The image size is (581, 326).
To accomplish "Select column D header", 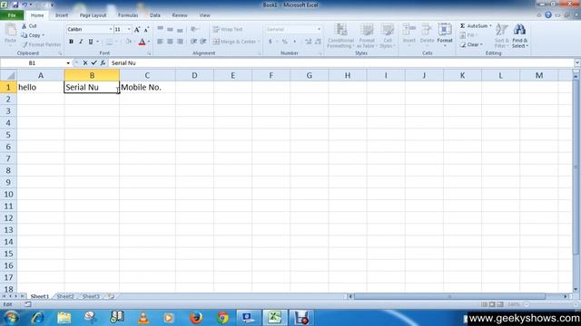I will pyautogui.click(x=194, y=75).
